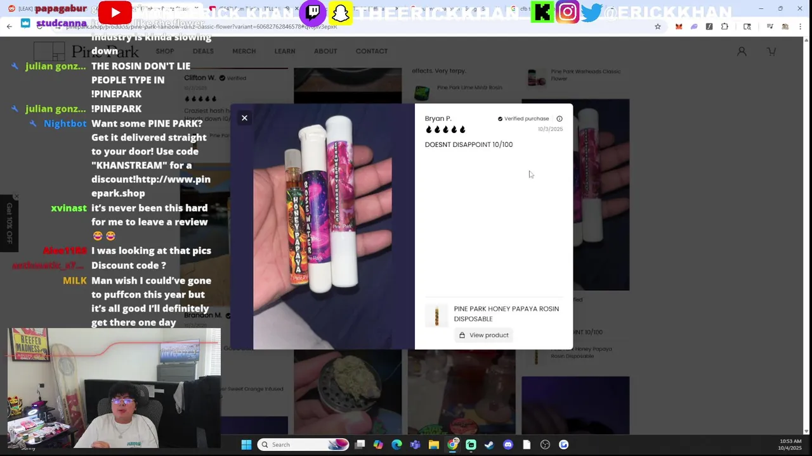Open the media controls icon
This screenshot has height=456, width=812.
pos(769,27)
